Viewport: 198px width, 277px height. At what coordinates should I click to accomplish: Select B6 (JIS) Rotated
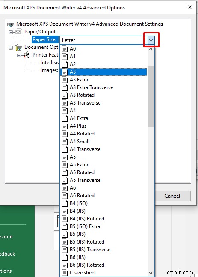(103, 265)
